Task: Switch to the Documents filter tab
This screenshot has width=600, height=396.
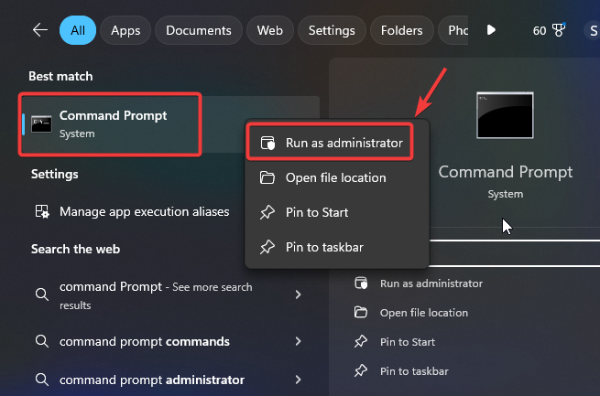Action: (199, 30)
